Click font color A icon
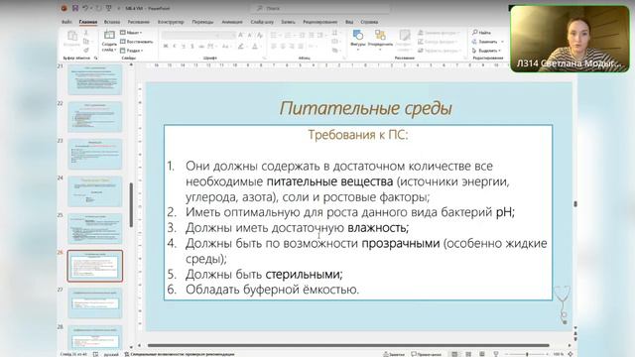This screenshot has width=635, height=357. click(x=255, y=47)
